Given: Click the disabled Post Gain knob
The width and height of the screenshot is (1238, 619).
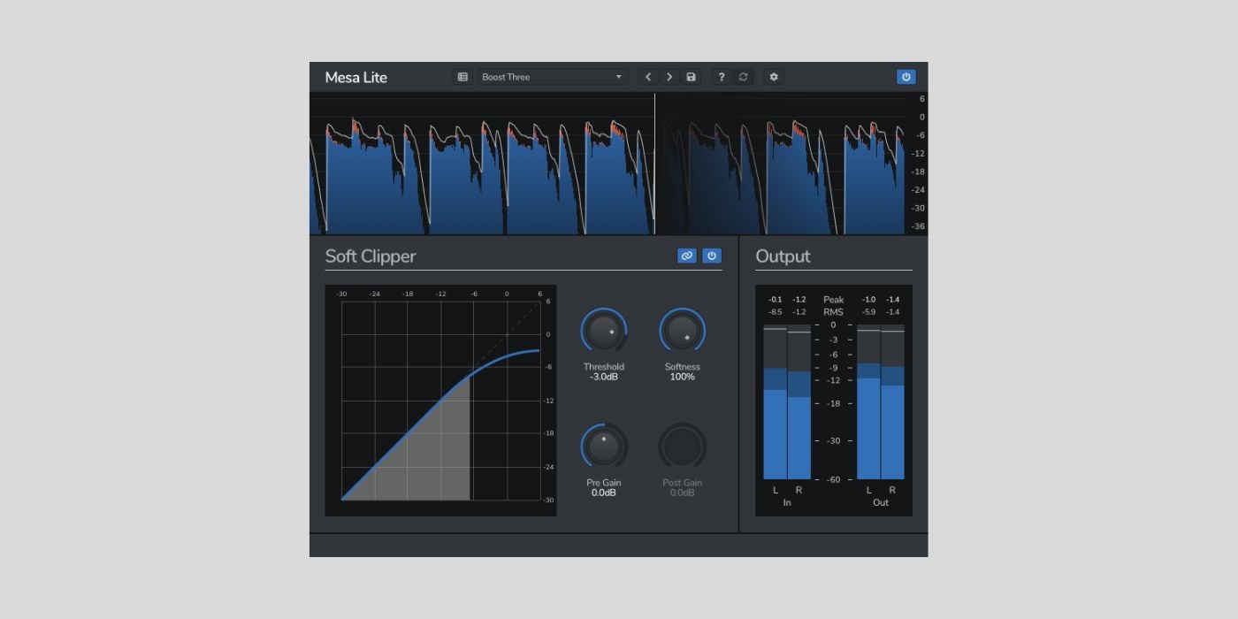Looking at the screenshot, I should coord(682,447).
